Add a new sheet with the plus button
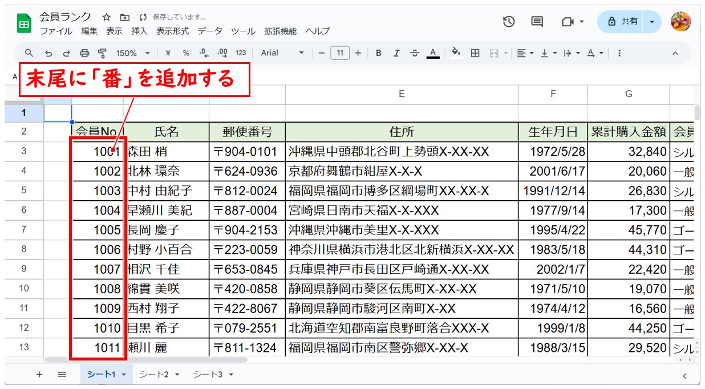 pyautogui.click(x=39, y=375)
